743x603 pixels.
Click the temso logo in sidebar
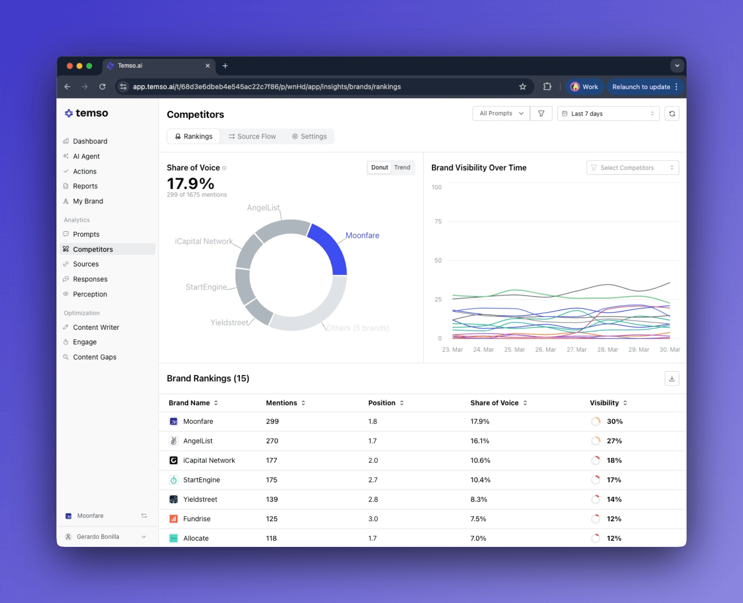pyautogui.click(x=86, y=113)
